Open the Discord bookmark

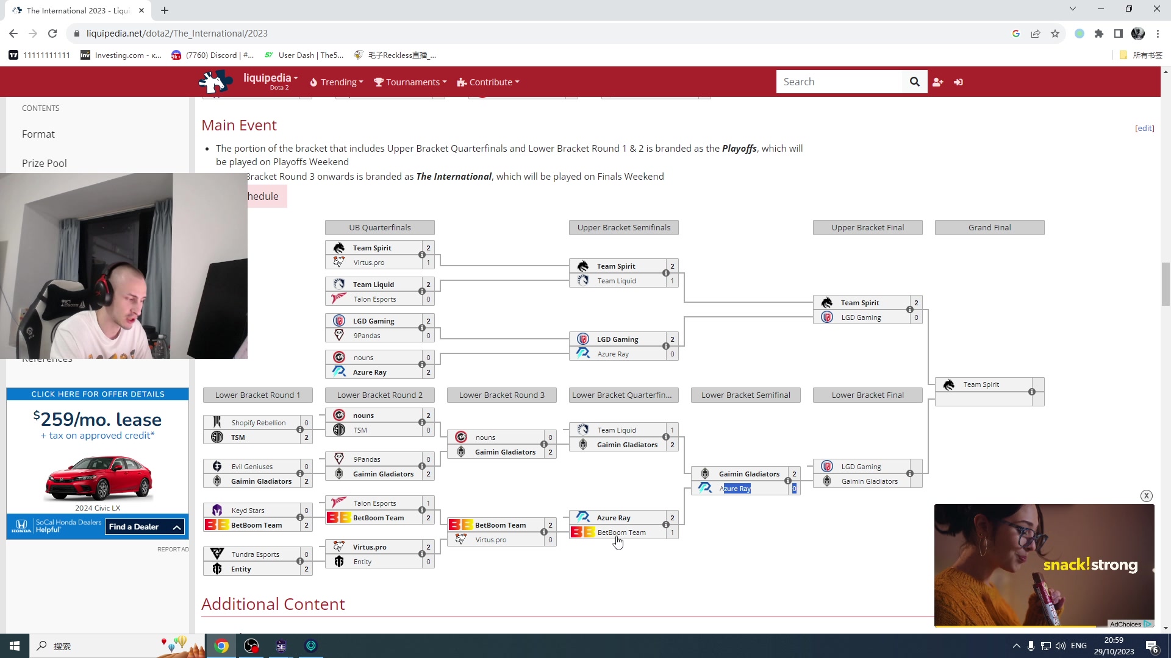point(212,55)
